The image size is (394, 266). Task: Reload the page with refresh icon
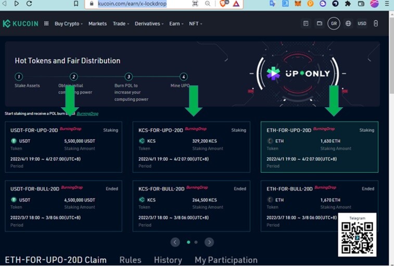tap(29, 4)
